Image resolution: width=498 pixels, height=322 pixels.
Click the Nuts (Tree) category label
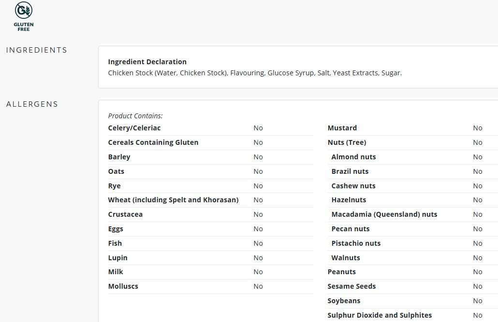point(347,142)
